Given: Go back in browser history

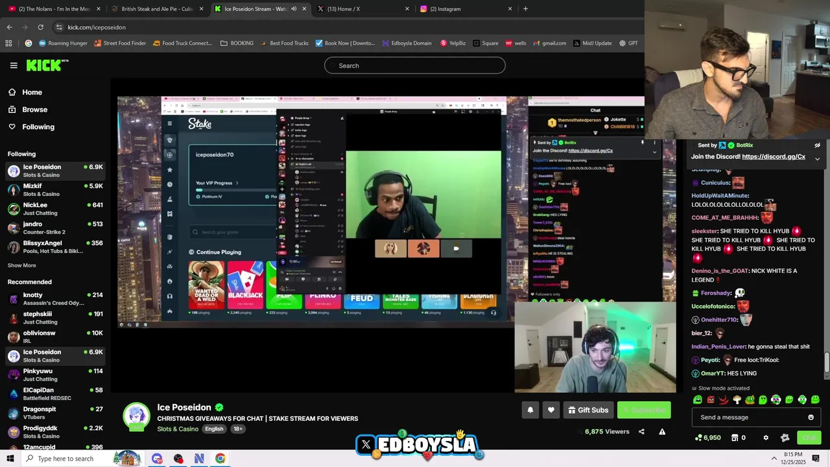Looking at the screenshot, I should [x=9, y=27].
